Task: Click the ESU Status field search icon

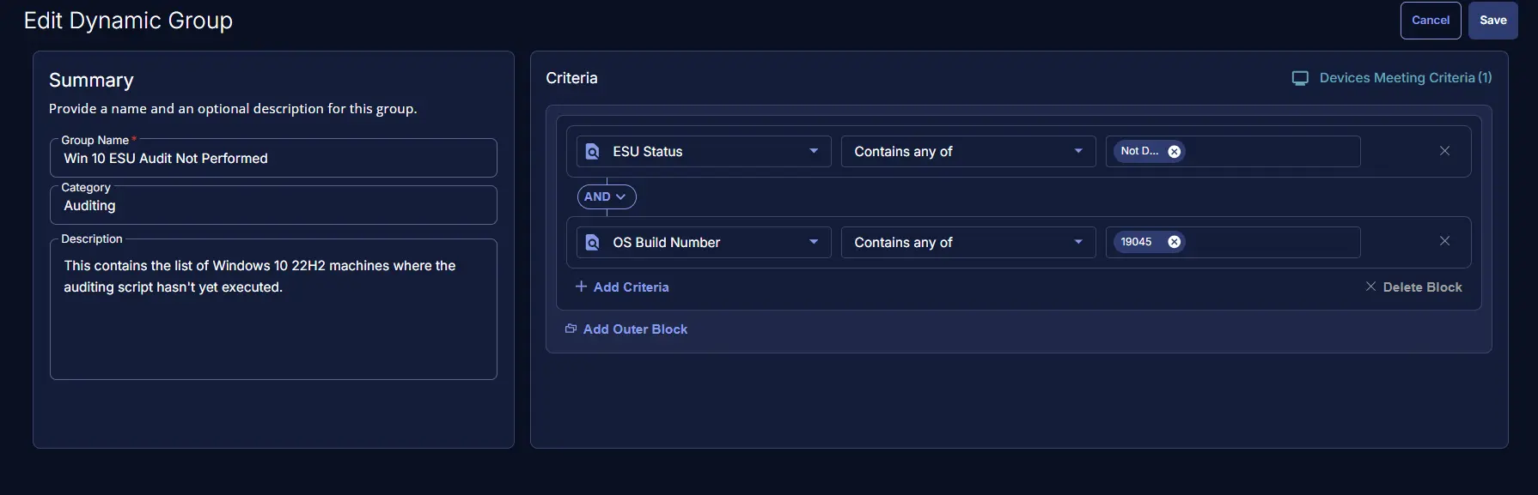Action: [592, 152]
